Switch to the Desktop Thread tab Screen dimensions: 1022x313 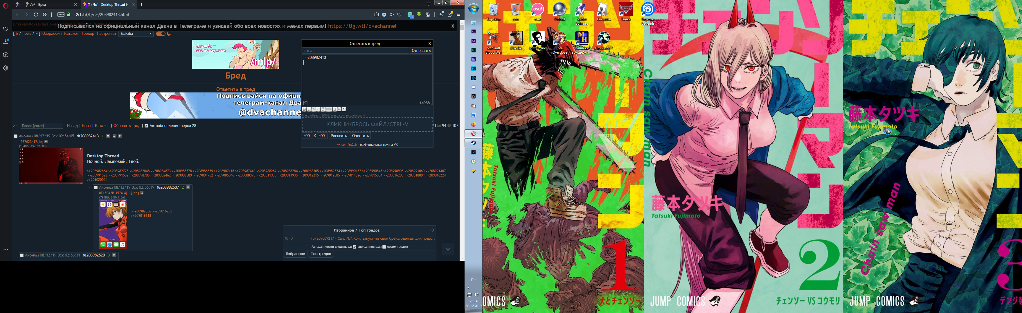point(108,4)
